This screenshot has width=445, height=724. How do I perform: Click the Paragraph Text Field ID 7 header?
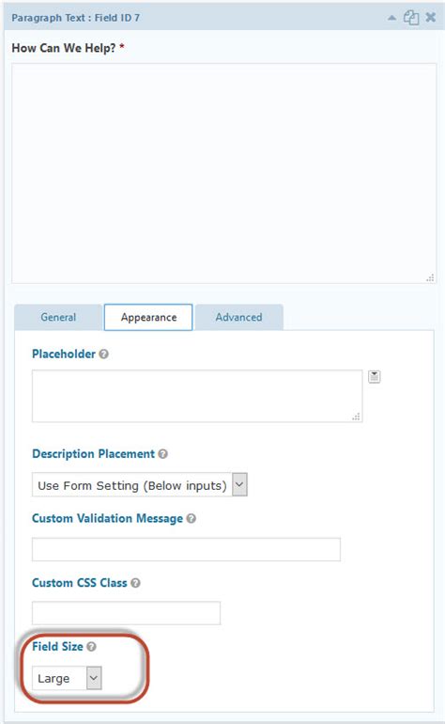(x=76, y=18)
